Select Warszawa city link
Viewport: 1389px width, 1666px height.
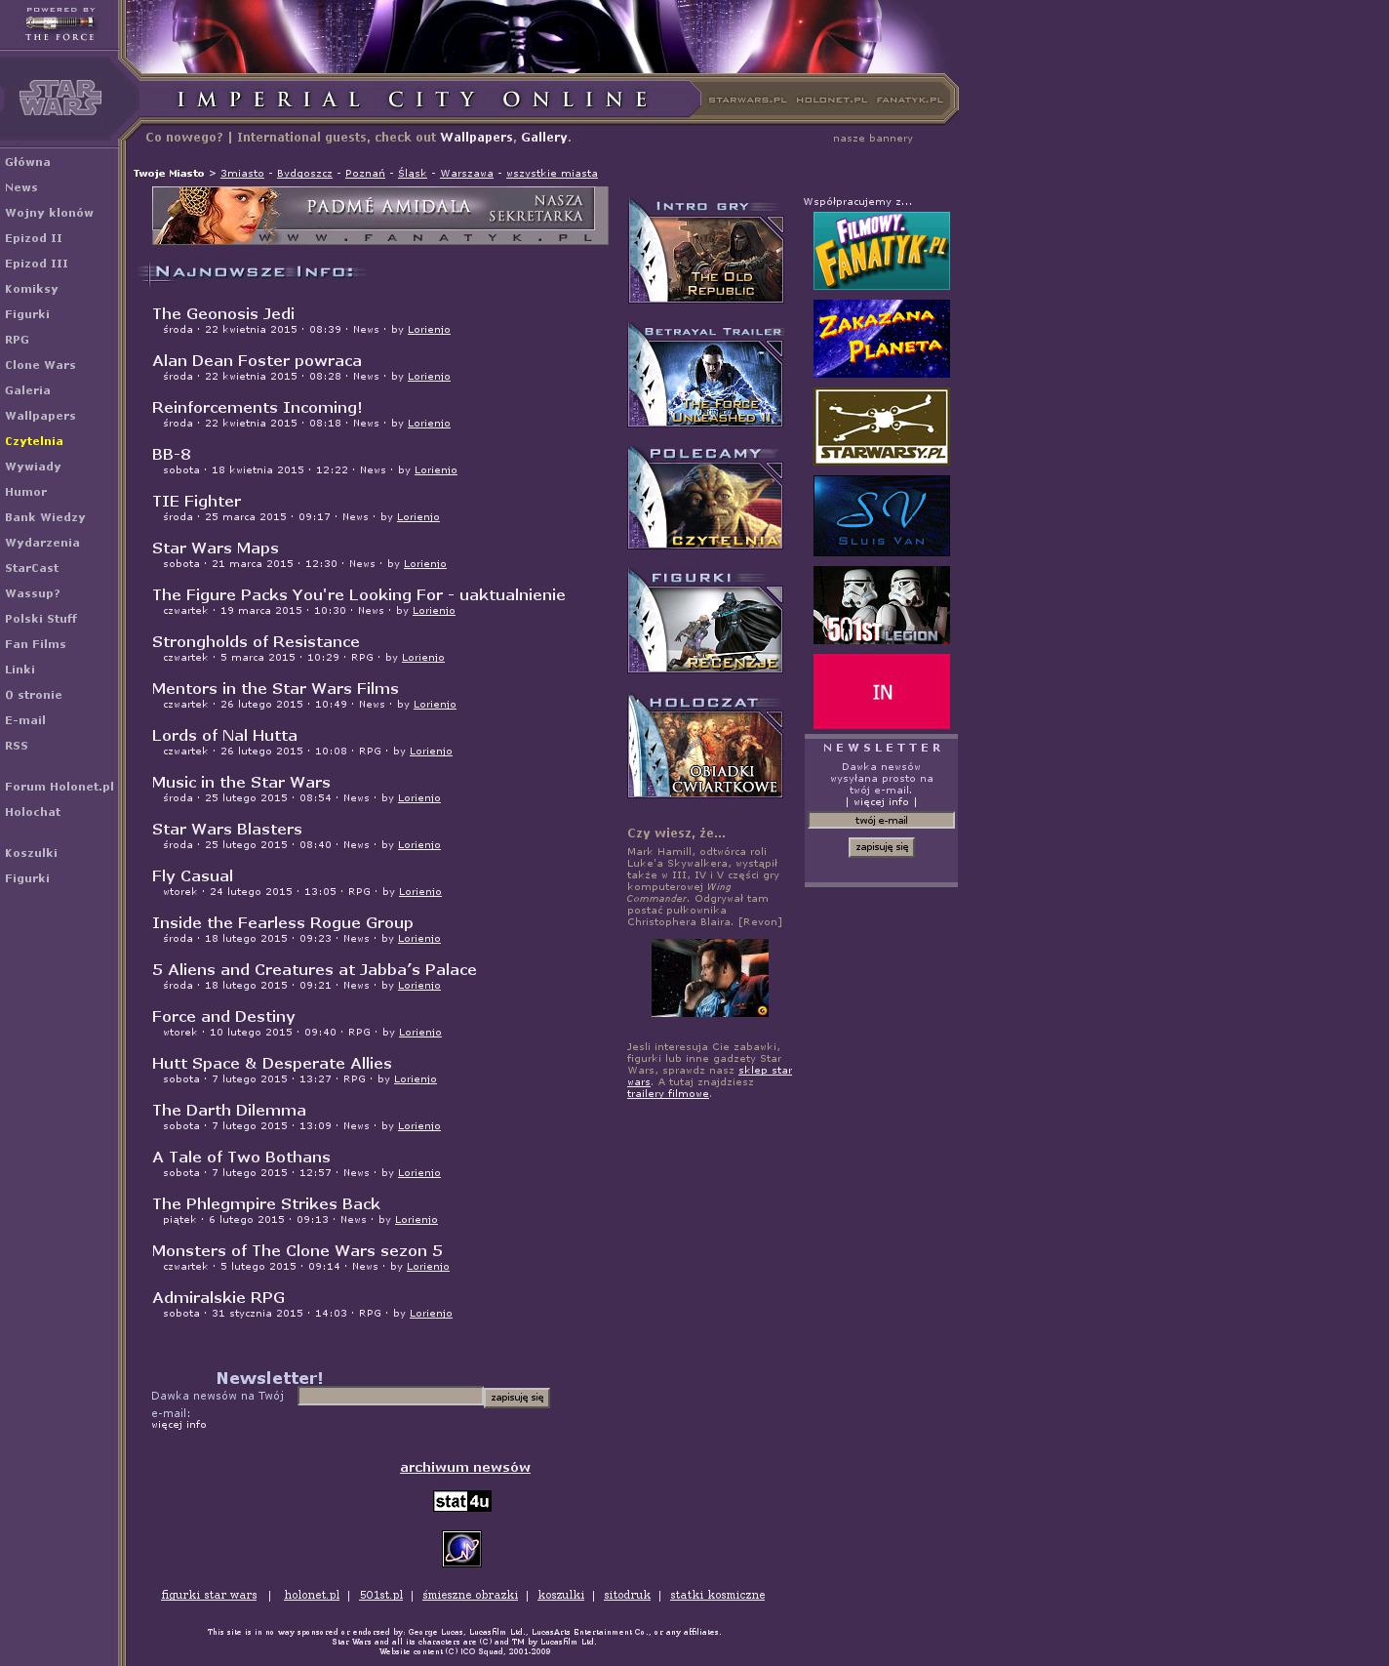(466, 174)
